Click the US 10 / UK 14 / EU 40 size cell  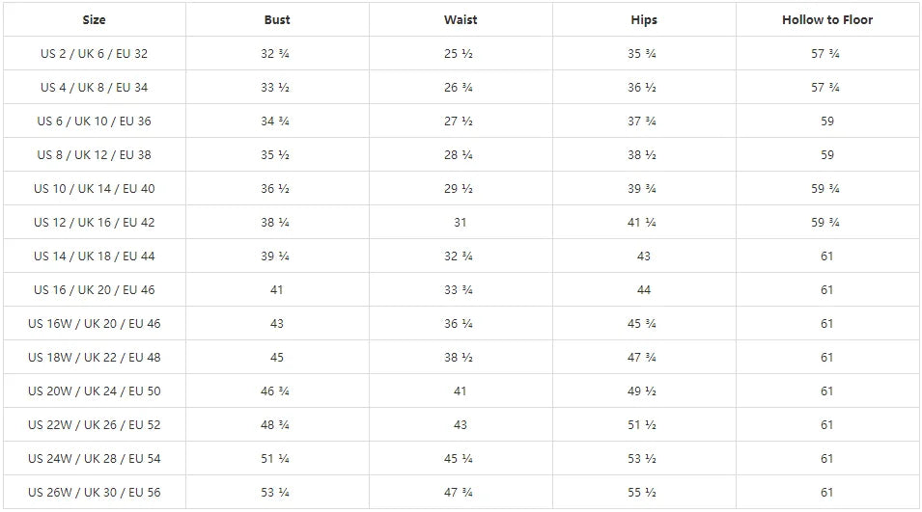point(95,189)
